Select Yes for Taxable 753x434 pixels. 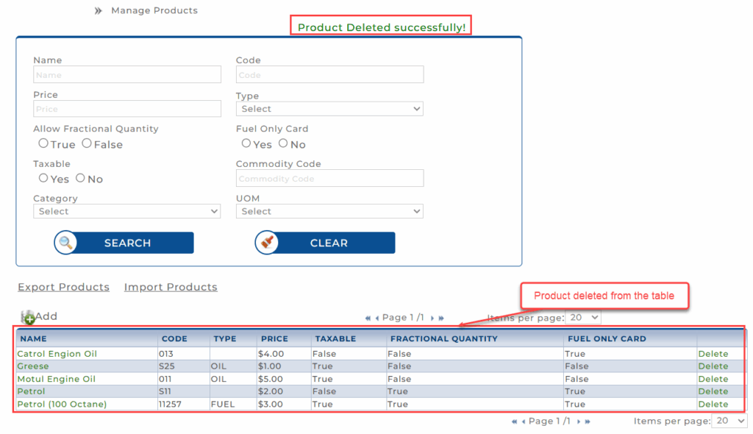click(x=43, y=178)
